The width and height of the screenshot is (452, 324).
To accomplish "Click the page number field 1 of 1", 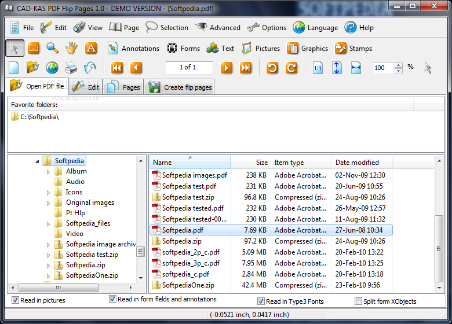I will (x=189, y=67).
